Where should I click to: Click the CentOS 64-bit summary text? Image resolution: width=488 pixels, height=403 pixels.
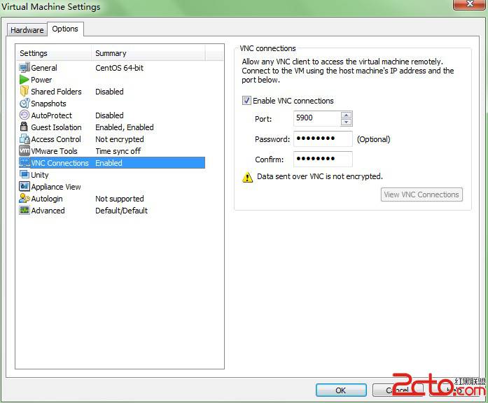click(120, 68)
